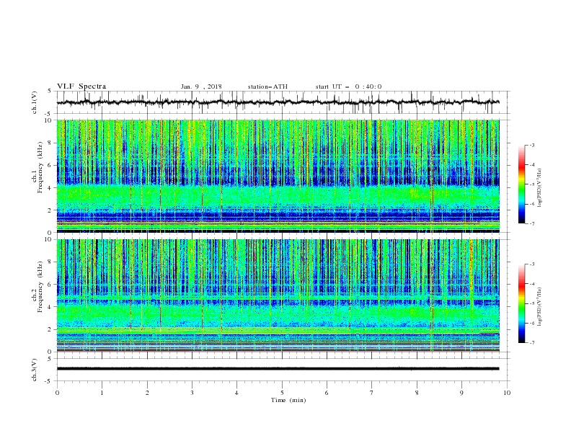Click tick label "0" on the Time axis
Image resolution: width=571 pixels, height=441 pixels.
click(x=57, y=393)
